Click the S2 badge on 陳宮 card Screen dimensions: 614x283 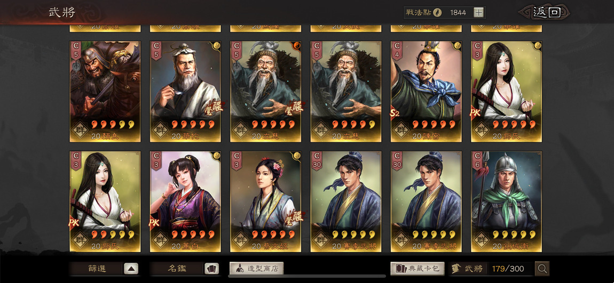point(395,114)
